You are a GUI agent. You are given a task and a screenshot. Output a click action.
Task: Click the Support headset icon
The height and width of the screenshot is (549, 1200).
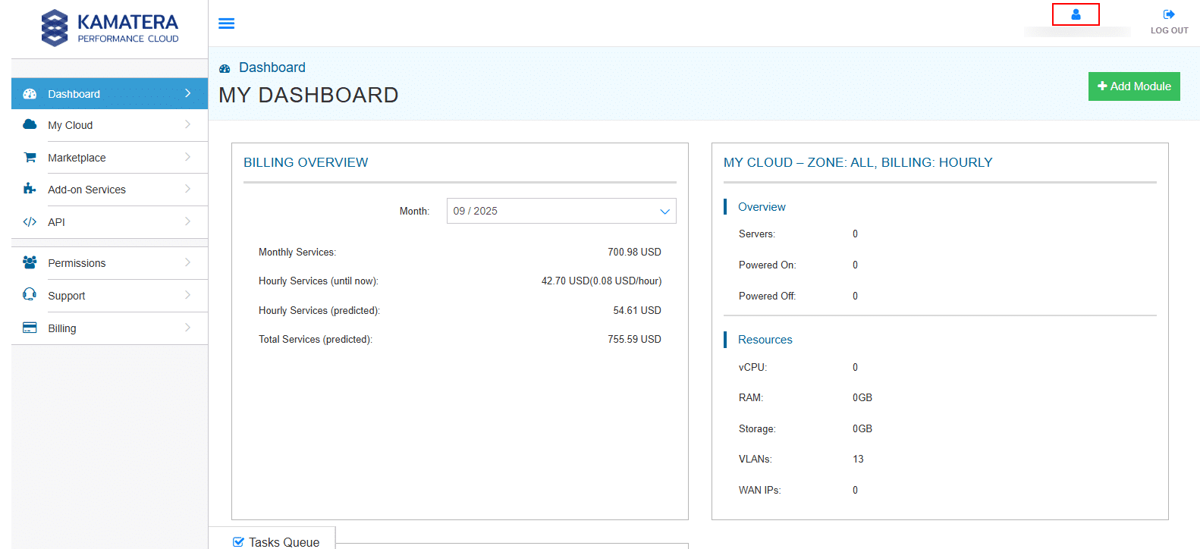(30, 295)
